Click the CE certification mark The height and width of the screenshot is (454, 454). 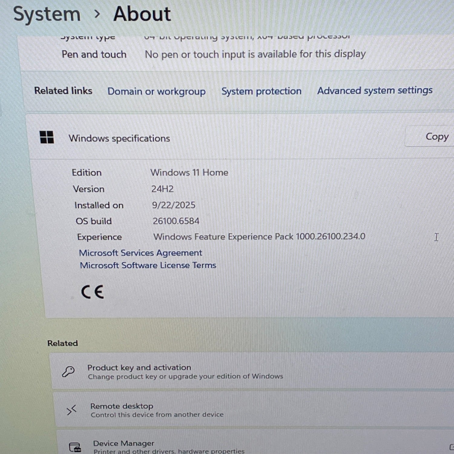[93, 292]
